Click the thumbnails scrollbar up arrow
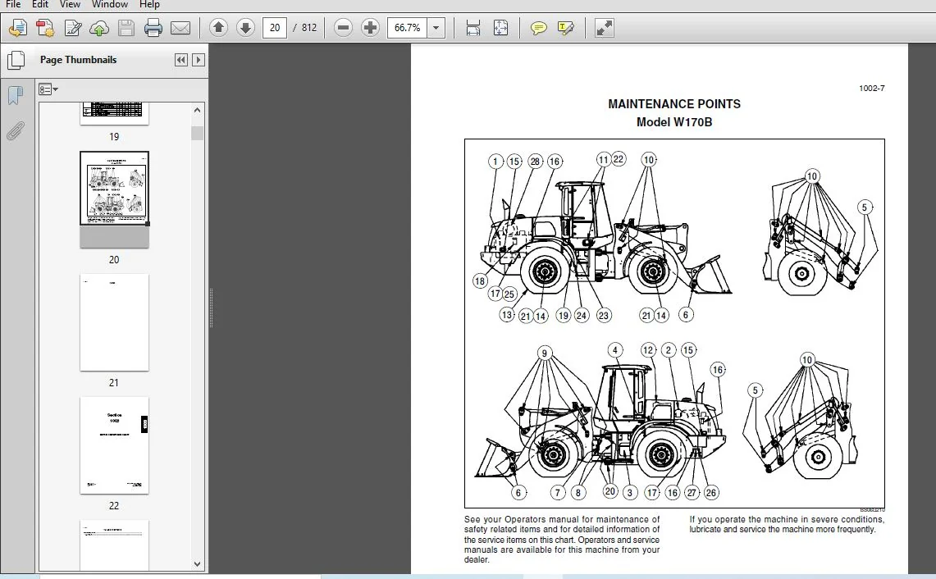 tap(198, 110)
